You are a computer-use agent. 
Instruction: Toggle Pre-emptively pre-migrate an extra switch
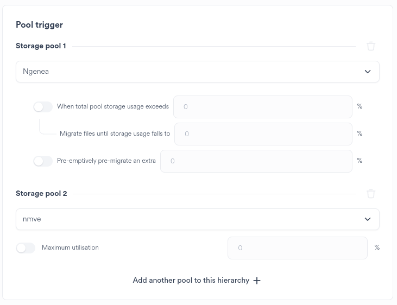coord(43,161)
